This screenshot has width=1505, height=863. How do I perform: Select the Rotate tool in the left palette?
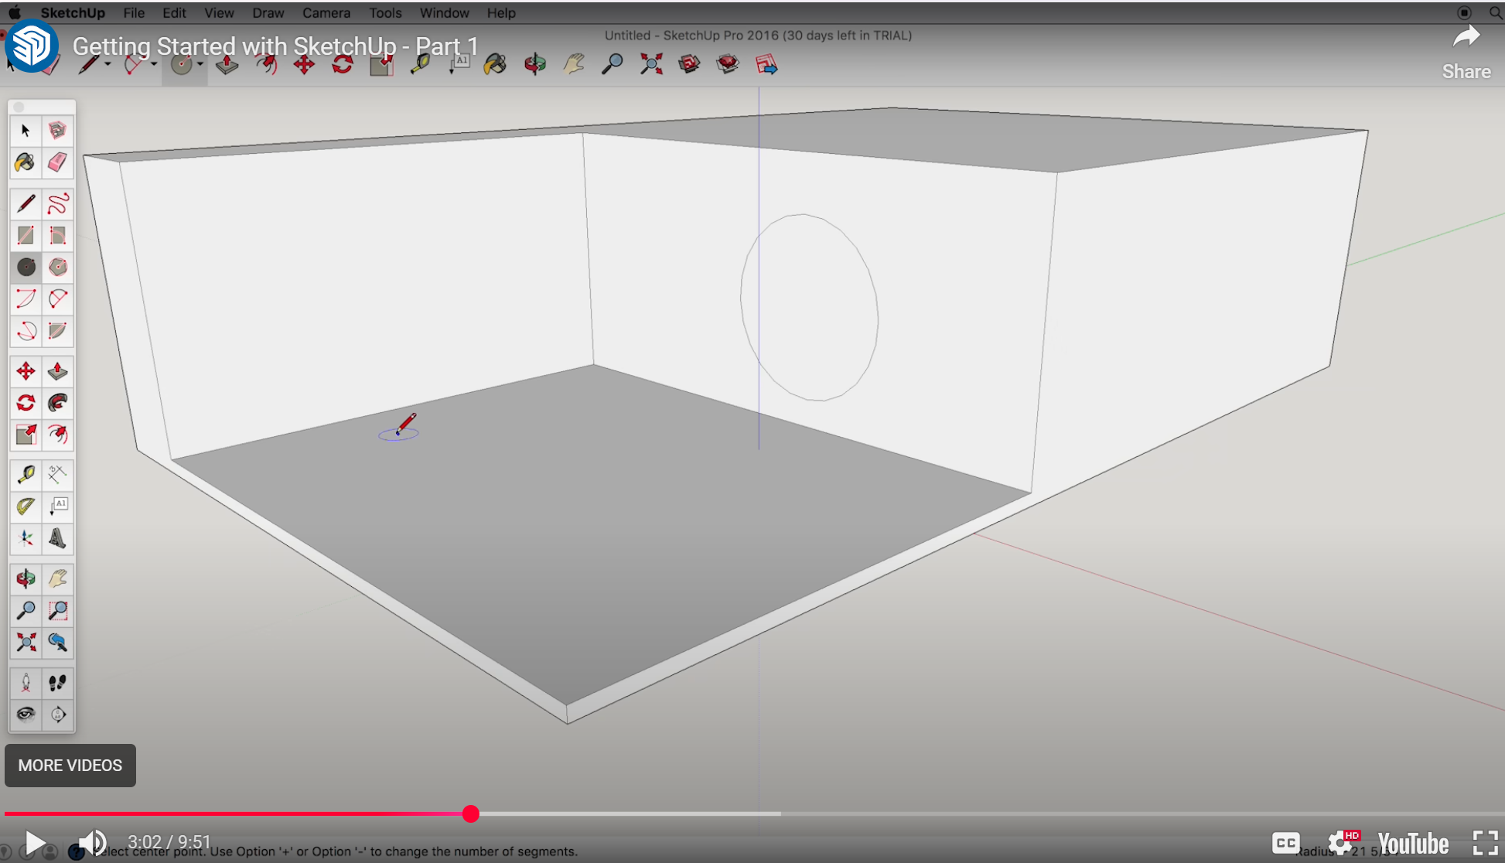26,403
